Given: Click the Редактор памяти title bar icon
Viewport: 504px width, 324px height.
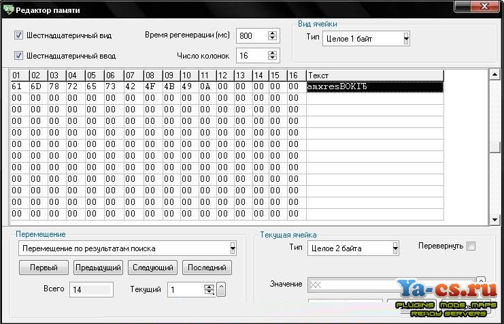Looking at the screenshot, I should (x=8, y=10).
